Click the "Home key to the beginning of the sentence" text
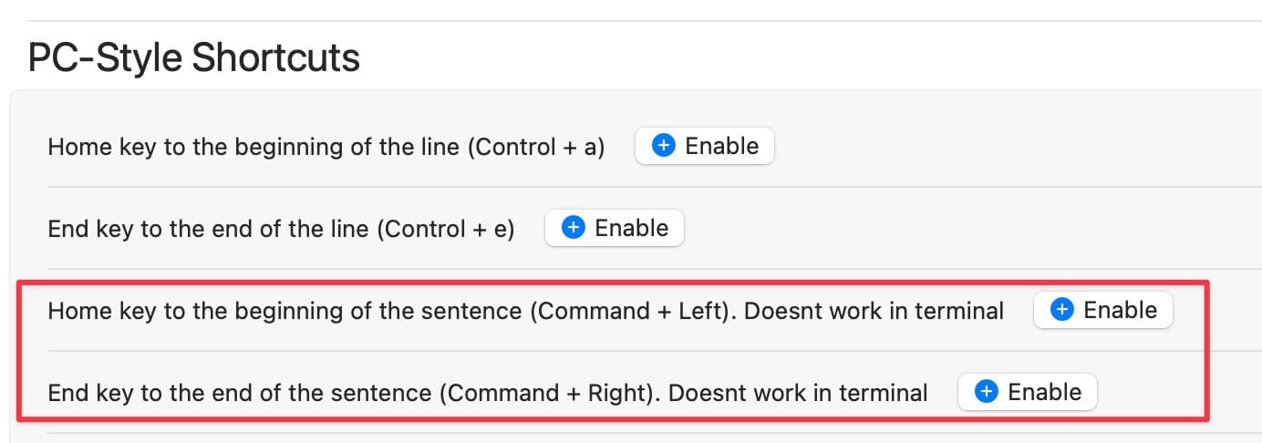This screenshot has width=1262, height=443. 284,311
